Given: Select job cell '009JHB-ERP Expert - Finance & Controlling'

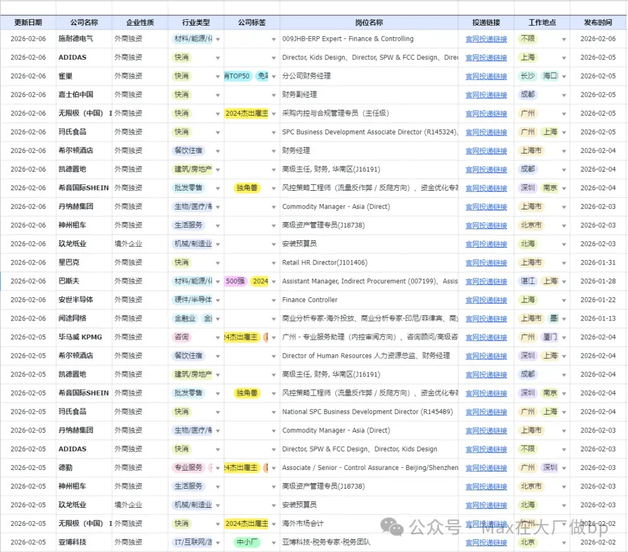Looking at the screenshot, I should coord(369,39).
